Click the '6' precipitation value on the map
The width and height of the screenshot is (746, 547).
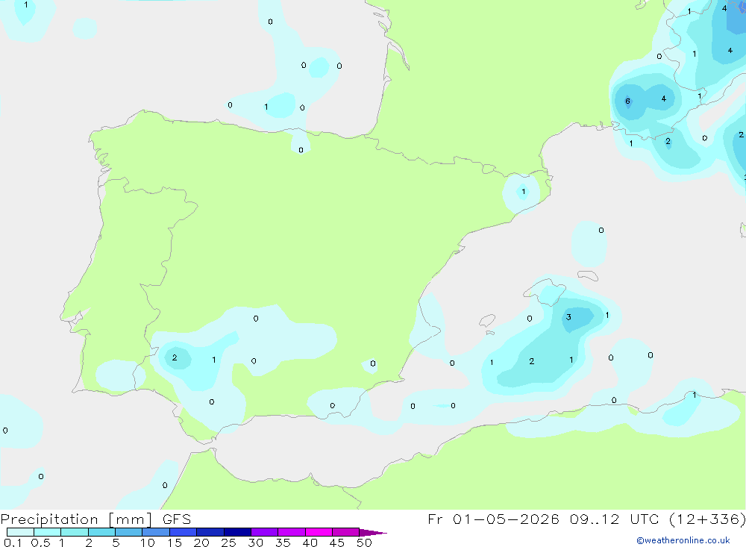[x=627, y=101]
